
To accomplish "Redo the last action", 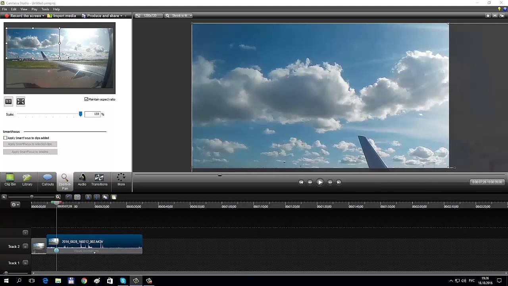I will [77, 197].
